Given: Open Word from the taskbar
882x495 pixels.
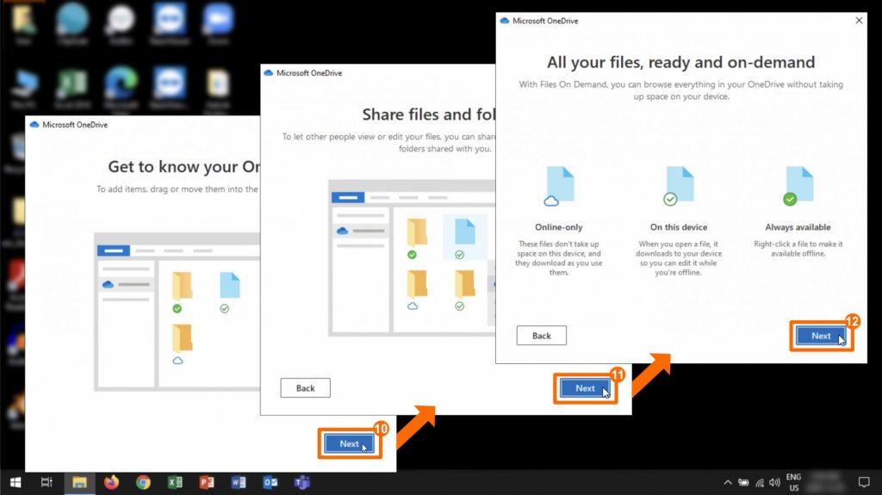Looking at the screenshot, I should 239,483.
